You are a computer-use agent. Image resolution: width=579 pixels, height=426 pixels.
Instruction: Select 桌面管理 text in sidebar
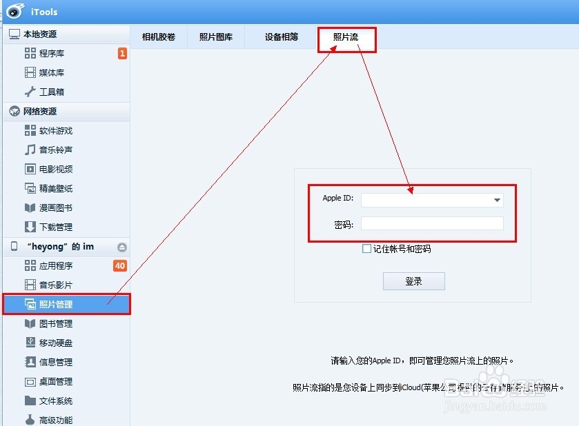[x=56, y=382]
